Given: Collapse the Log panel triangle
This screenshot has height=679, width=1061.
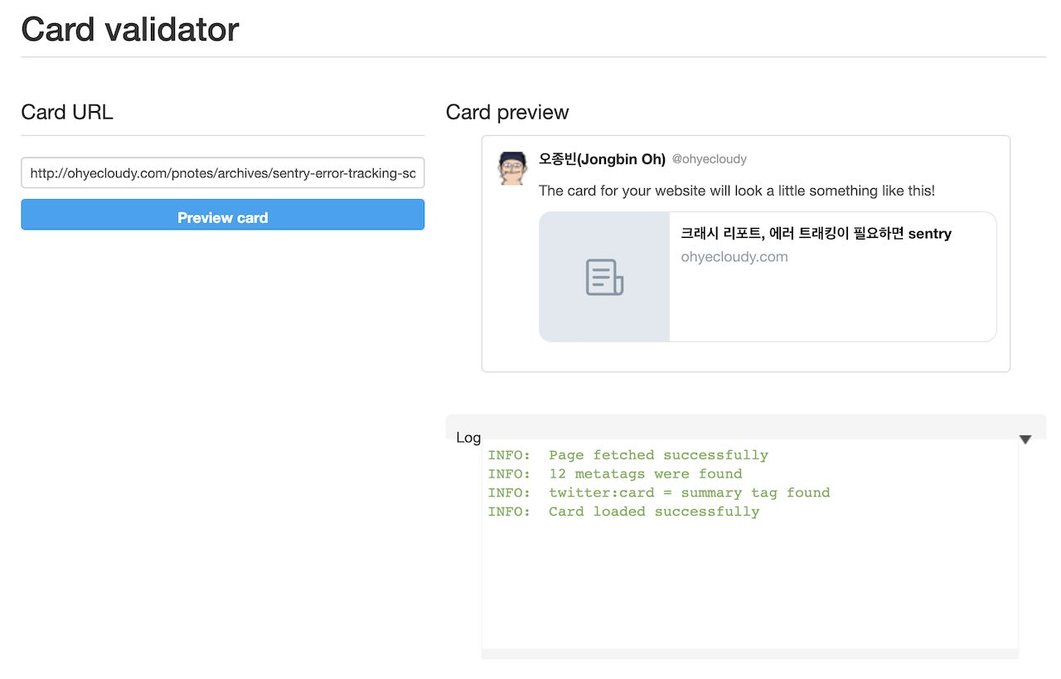Looking at the screenshot, I should [1025, 439].
